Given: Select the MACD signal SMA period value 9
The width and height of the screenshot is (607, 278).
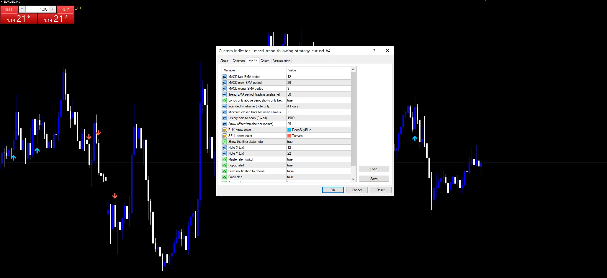Looking at the screenshot, I should pos(319,89).
